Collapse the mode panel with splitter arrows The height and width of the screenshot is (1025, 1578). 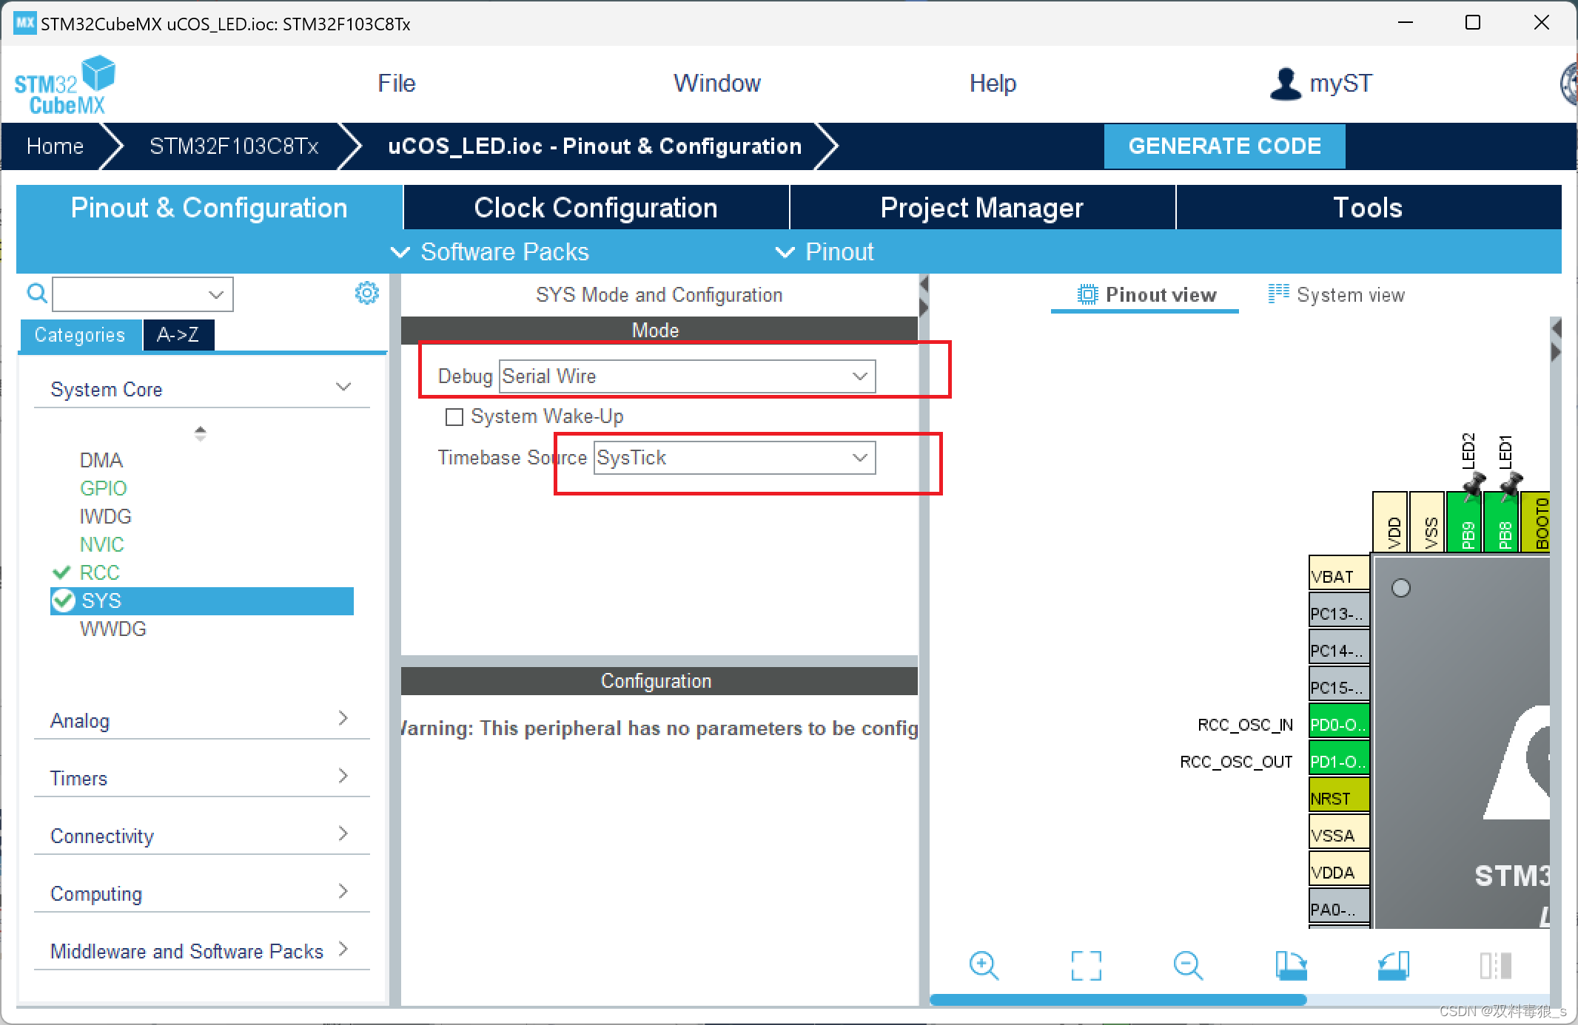924,295
